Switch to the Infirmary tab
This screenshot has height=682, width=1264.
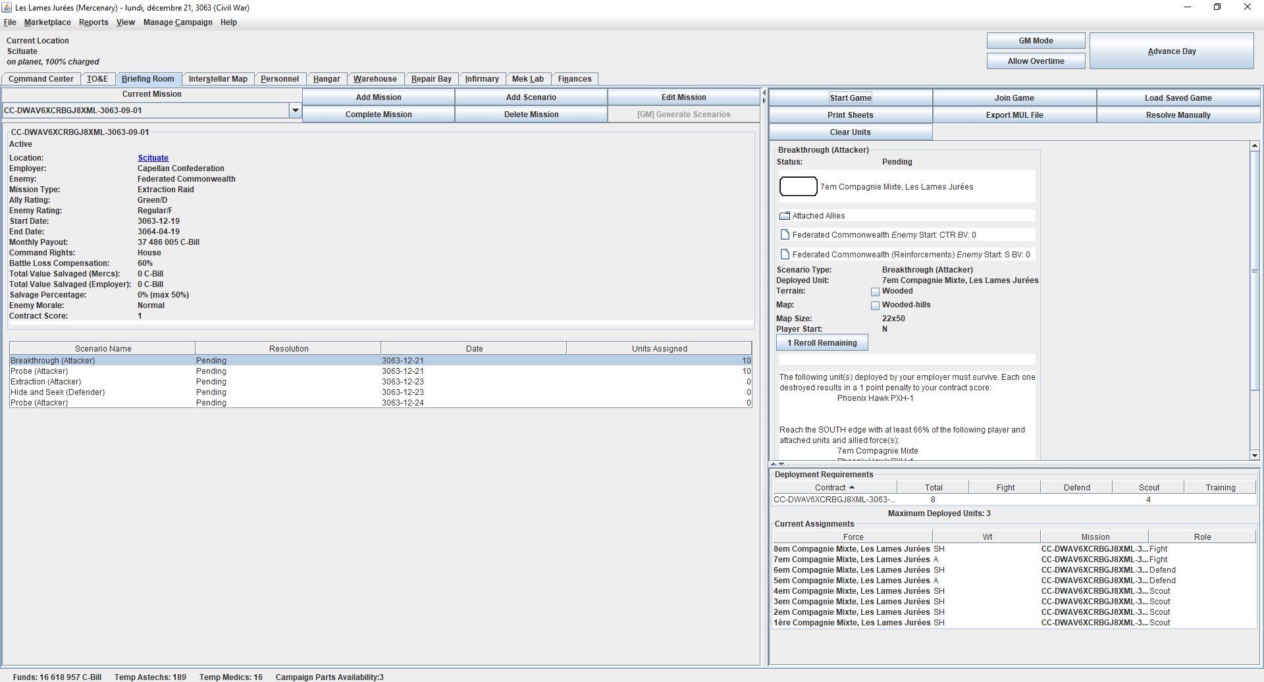point(482,78)
